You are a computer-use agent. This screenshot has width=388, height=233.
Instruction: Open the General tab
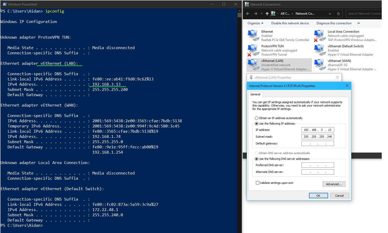(255, 94)
